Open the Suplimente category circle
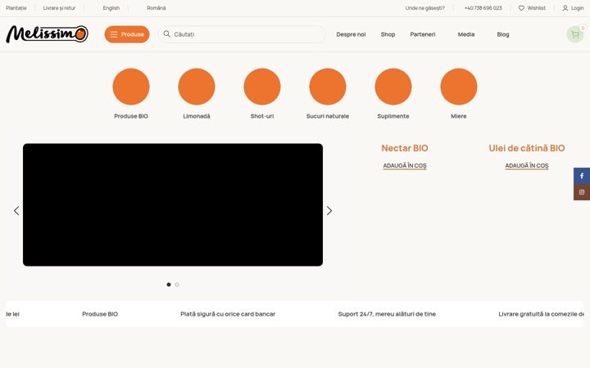The image size is (590, 368). [x=393, y=87]
